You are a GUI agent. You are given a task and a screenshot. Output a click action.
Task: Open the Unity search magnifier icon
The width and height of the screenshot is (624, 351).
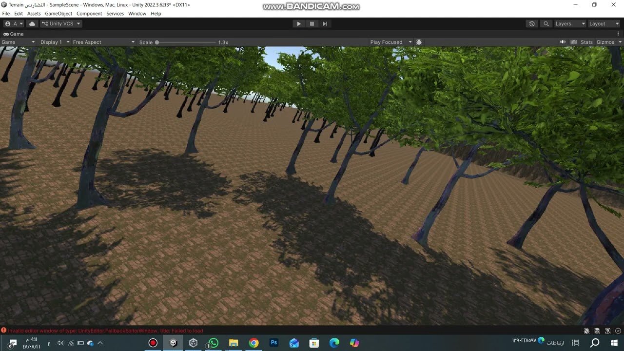click(546, 23)
